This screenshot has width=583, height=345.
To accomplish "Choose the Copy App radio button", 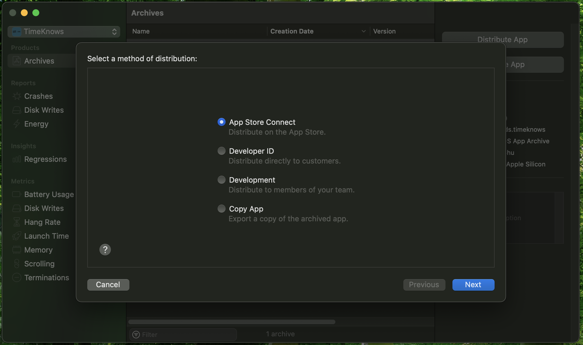I will click(222, 209).
